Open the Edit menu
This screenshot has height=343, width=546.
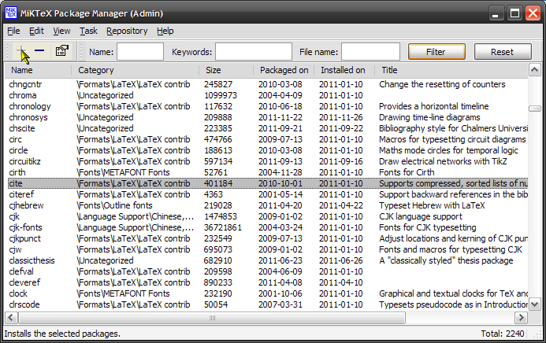click(36, 31)
